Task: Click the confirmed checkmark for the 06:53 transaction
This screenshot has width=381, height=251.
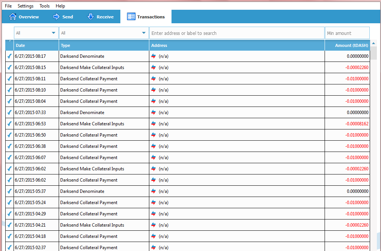Action: (9, 124)
